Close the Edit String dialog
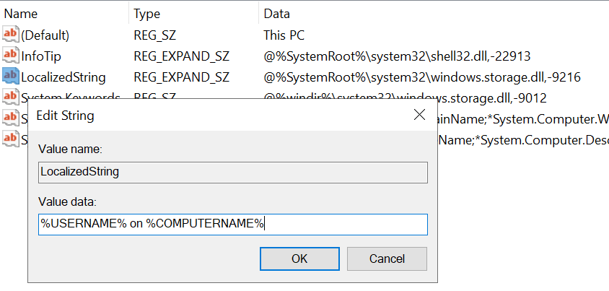The height and width of the screenshot is (291, 609). (419, 115)
